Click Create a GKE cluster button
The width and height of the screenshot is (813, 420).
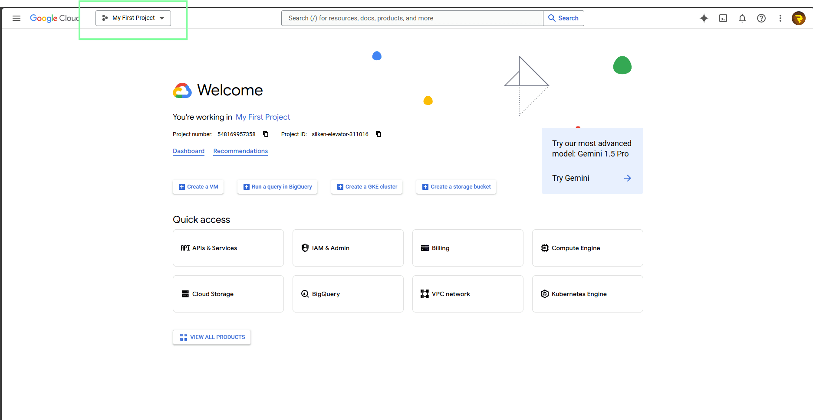click(x=367, y=187)
